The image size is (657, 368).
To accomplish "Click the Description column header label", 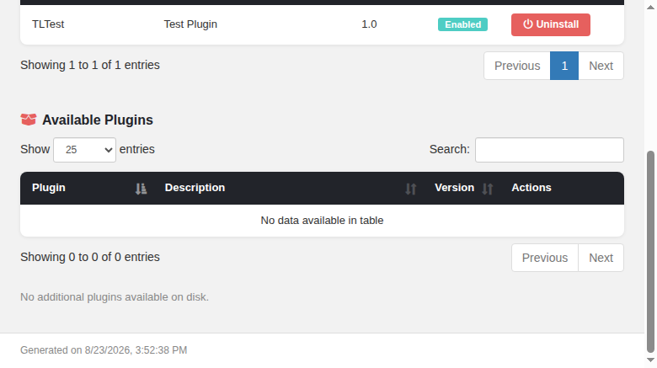I will pyautogui.click(x=195, y=188).
